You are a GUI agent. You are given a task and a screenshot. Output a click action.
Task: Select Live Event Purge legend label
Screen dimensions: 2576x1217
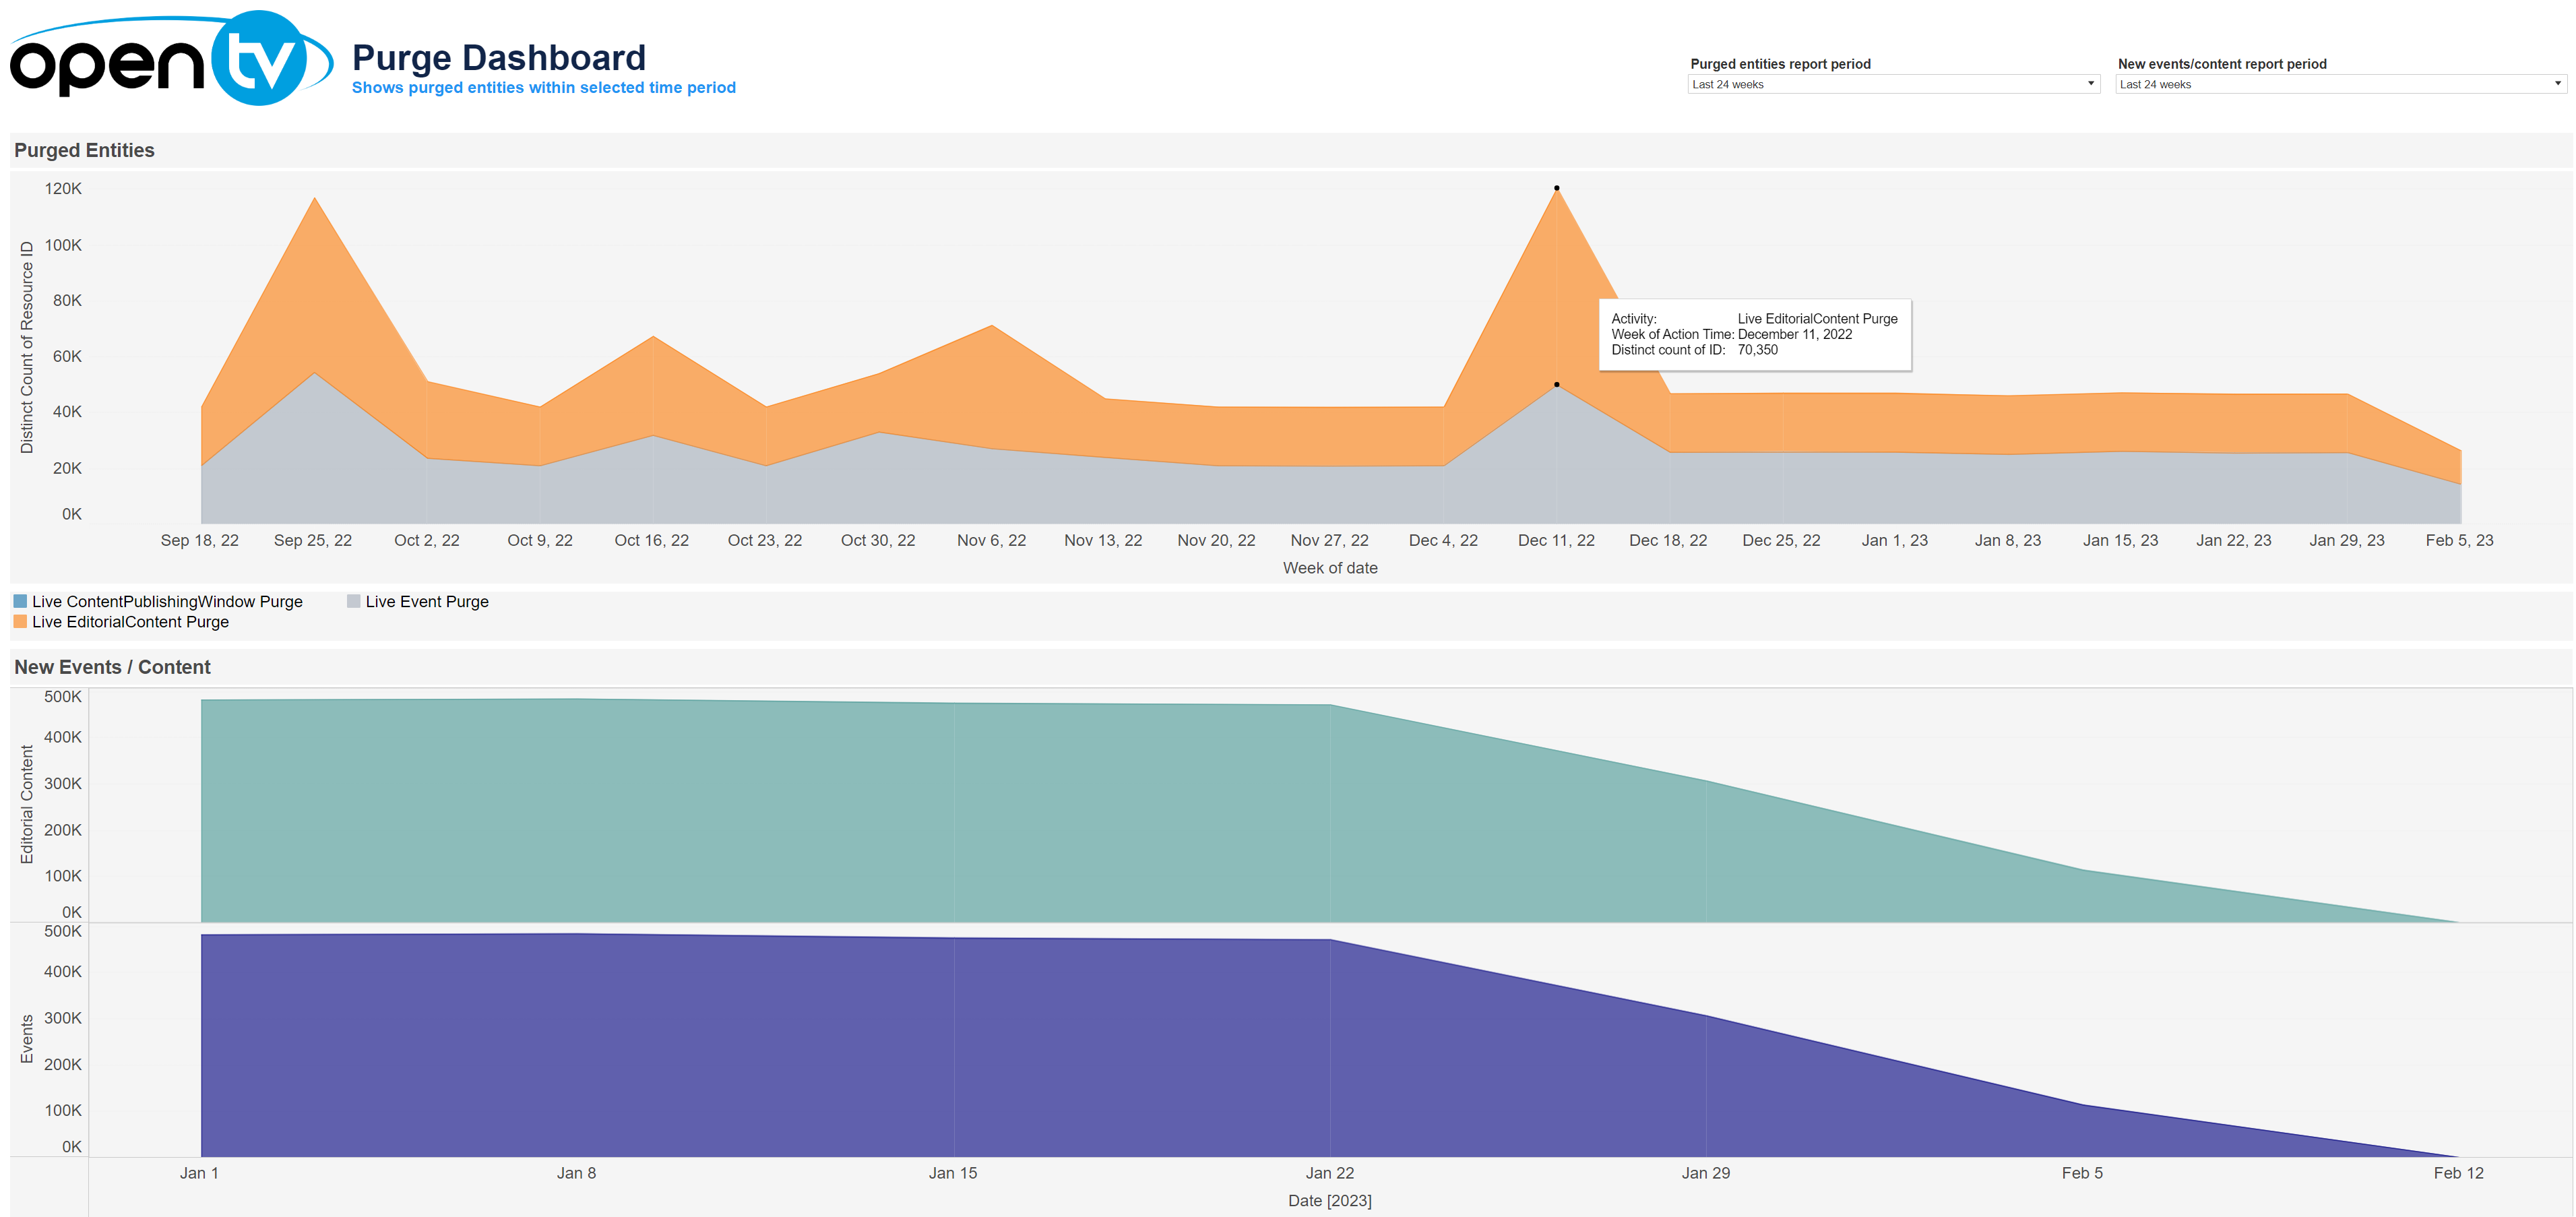point(427,601)
